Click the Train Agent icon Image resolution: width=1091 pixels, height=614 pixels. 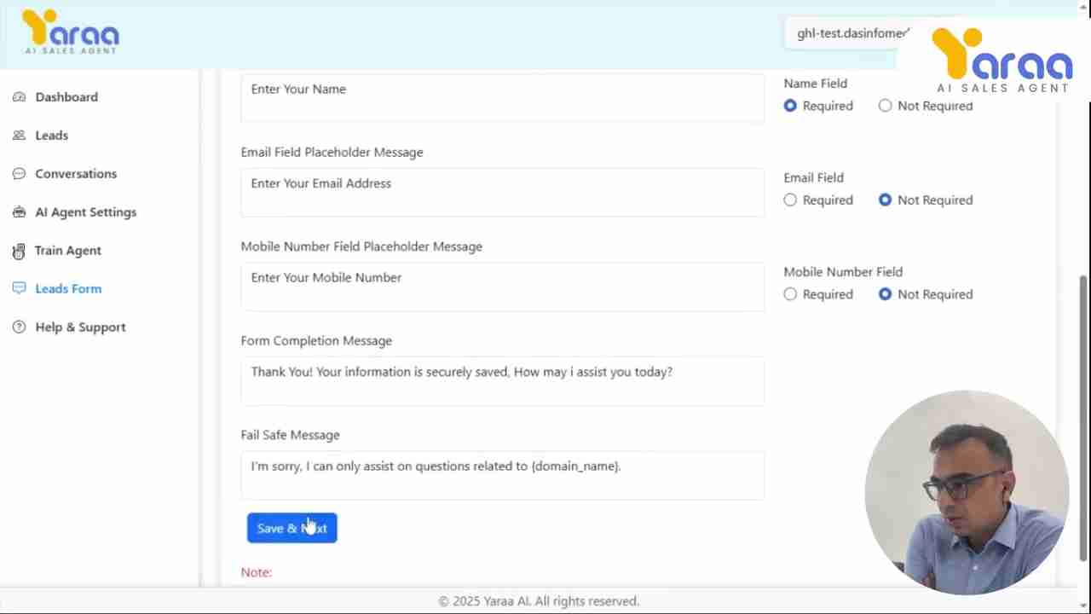[19, 251]
